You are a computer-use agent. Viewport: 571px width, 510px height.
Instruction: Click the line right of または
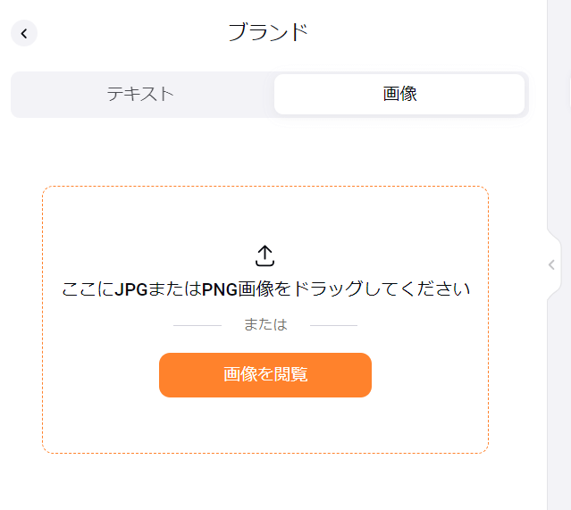333,325
